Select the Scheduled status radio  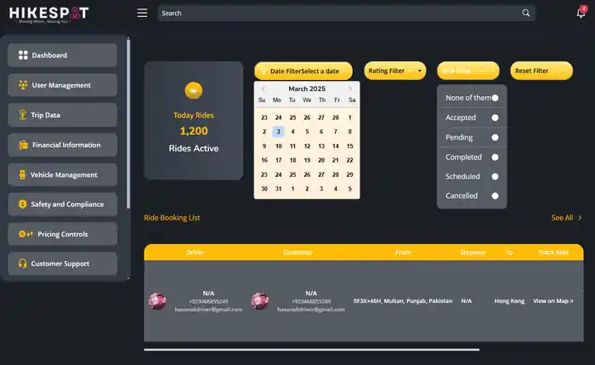pyautogui.click(x=495, y=177)
